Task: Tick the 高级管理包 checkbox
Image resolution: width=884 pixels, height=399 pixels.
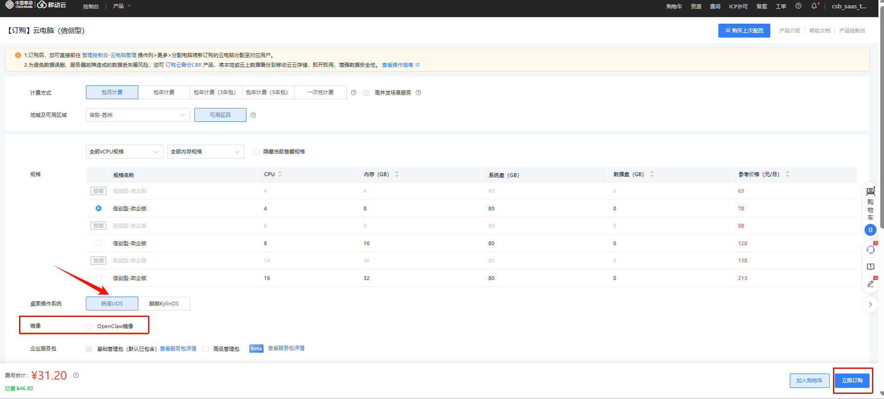Action: tap(206, 349)
